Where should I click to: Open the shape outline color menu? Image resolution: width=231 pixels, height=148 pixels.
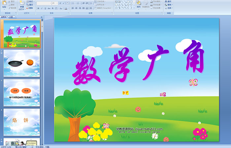(156, 5)
